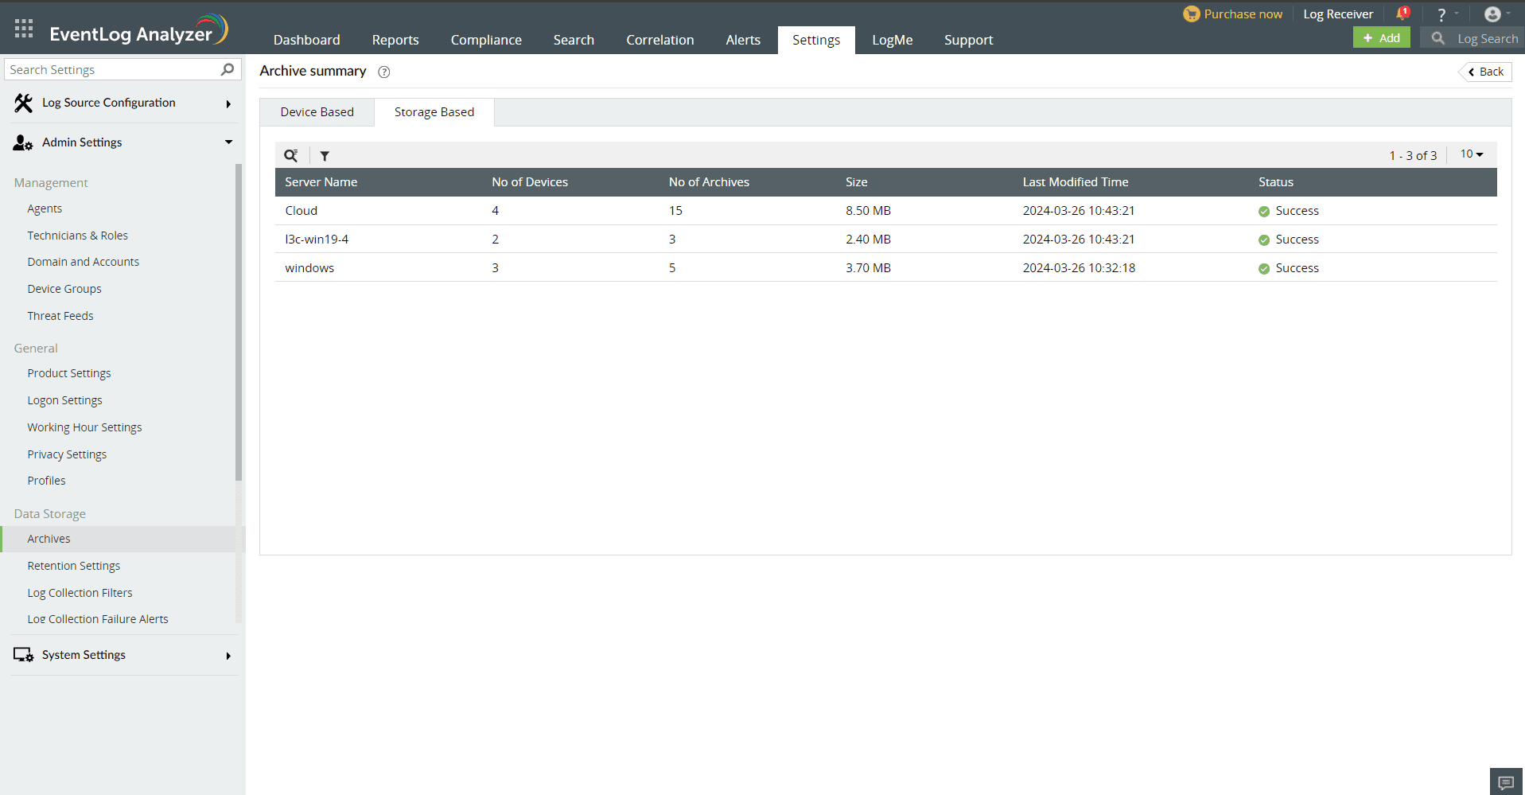Open the table search icon

[x=291, y=155]
